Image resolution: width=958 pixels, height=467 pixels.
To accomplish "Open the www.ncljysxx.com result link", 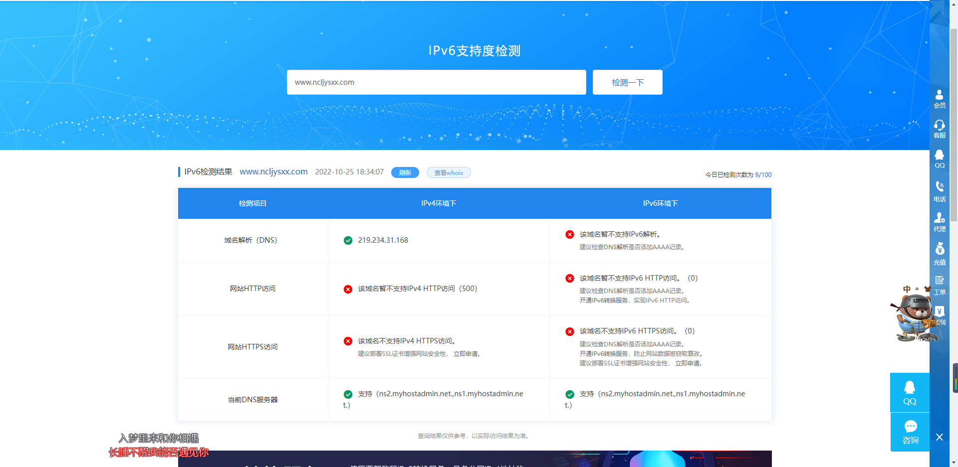I will point(273,172).
